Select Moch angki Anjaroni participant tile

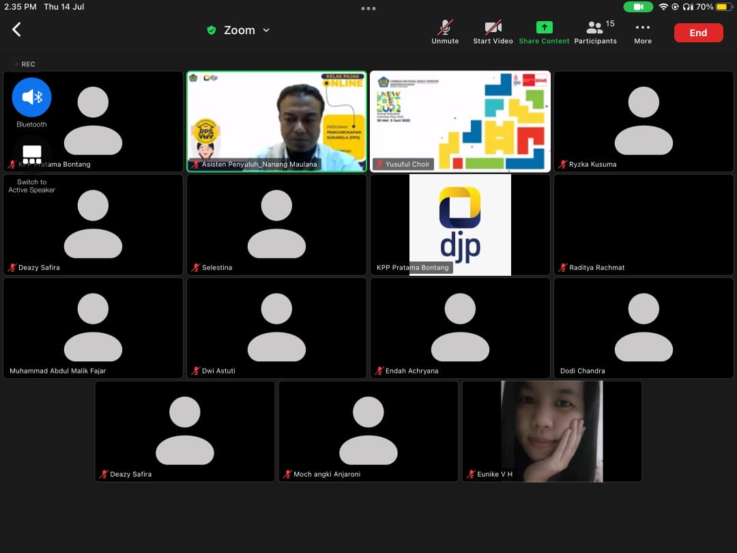368,431
